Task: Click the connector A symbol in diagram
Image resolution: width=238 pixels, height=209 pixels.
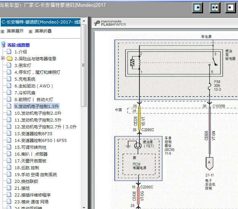Action: click(x=210, y=164)
